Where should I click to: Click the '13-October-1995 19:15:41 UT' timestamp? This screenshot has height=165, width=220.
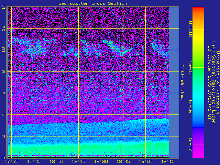[x=210, y=82]
